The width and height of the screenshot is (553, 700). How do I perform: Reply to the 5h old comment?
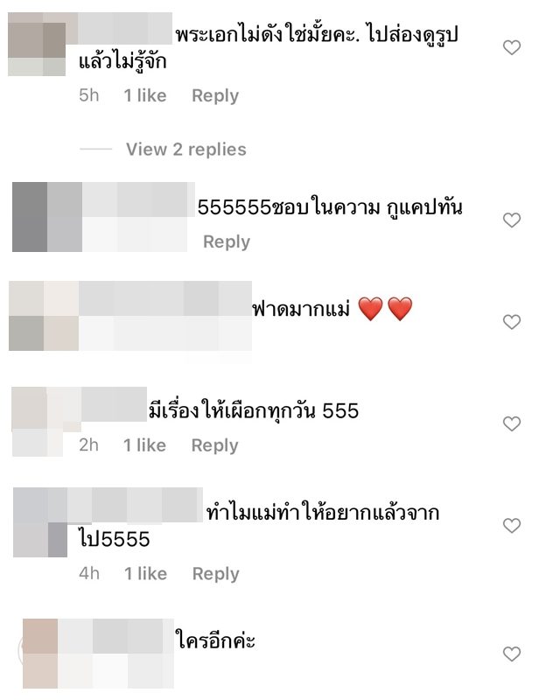point(215,95)
